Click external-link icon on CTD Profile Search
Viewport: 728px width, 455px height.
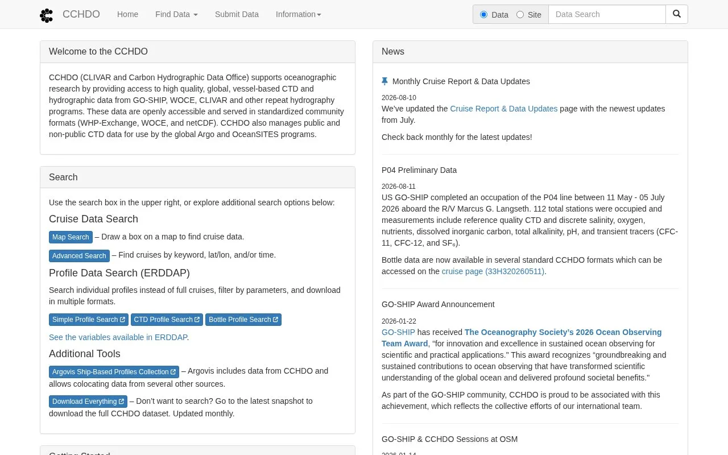click(x=197, y=320)
